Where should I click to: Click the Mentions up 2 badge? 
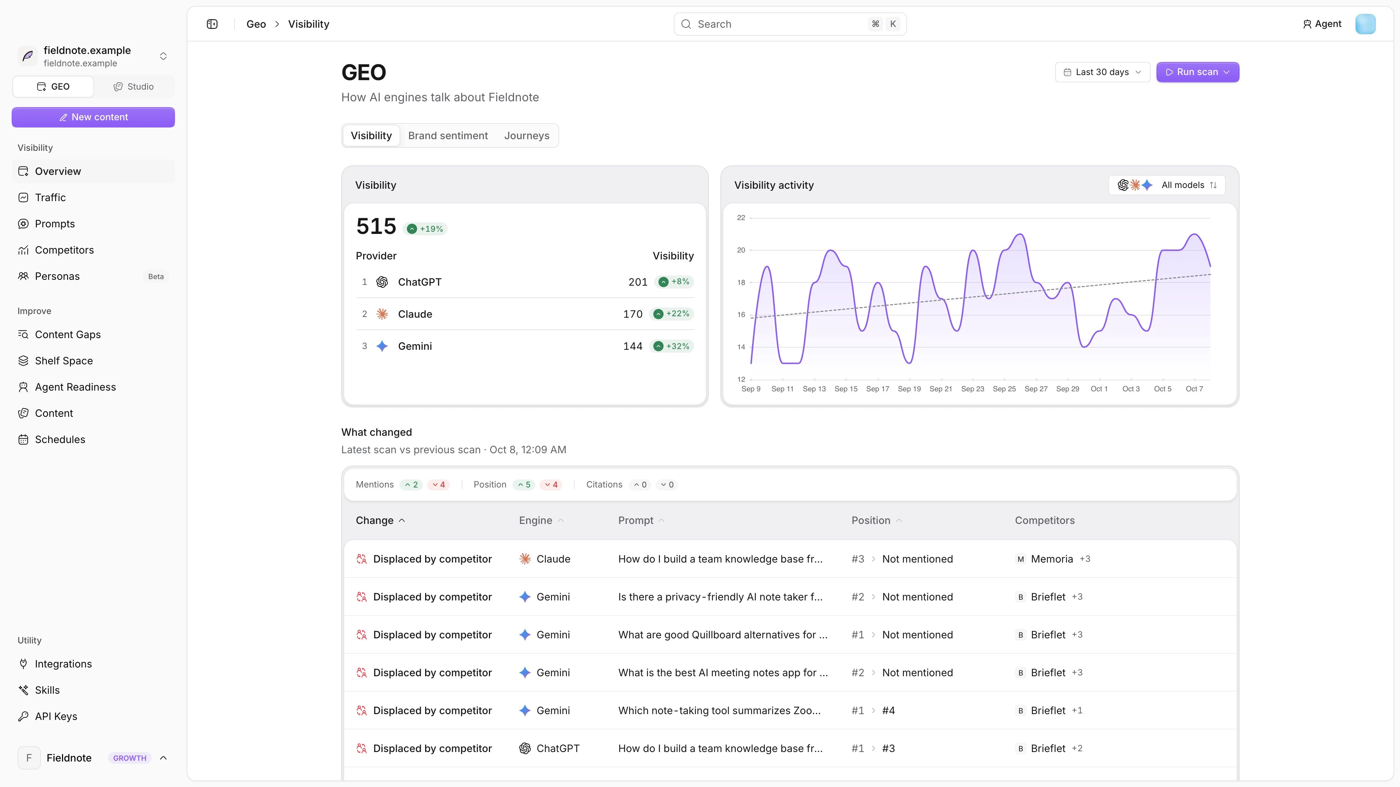pos(411,485)
